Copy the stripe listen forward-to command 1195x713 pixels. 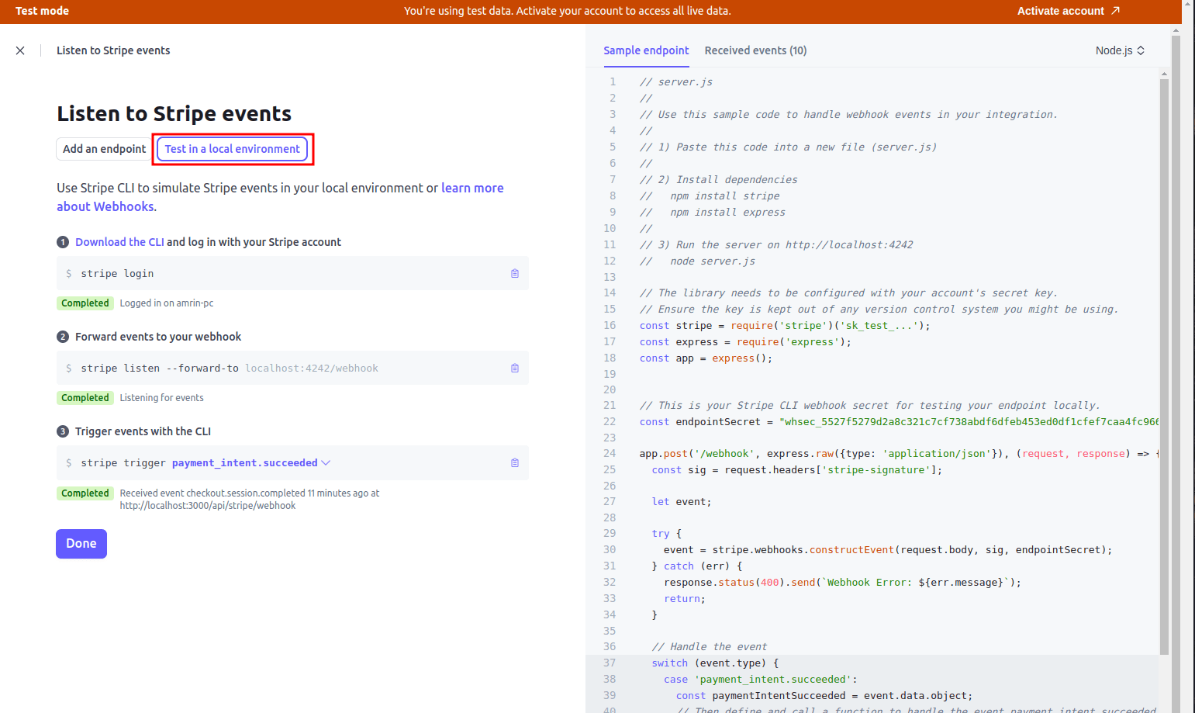click(514, 368)
